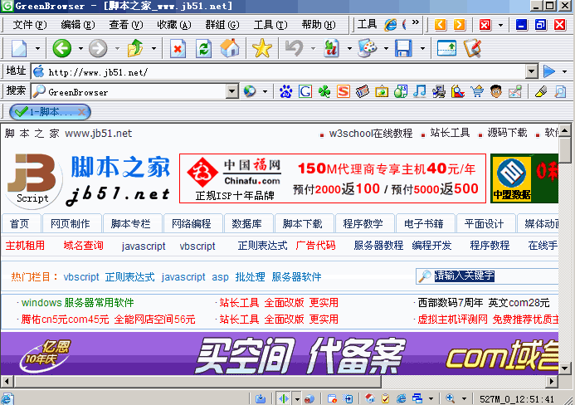Click the w3school在线教程 link
The height and width of the screenshot is (405, 575).
point(371,133)
